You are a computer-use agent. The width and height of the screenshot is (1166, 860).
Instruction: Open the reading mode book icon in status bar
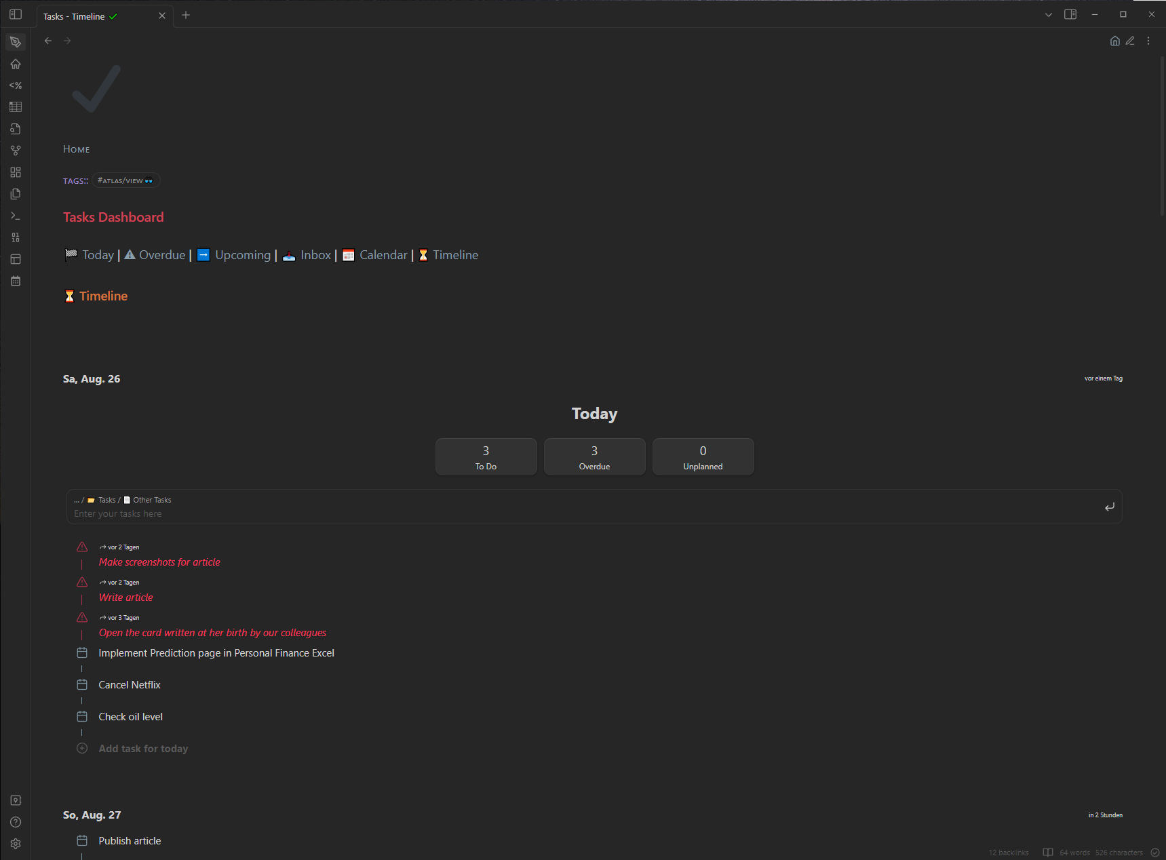coord(1047,853)
